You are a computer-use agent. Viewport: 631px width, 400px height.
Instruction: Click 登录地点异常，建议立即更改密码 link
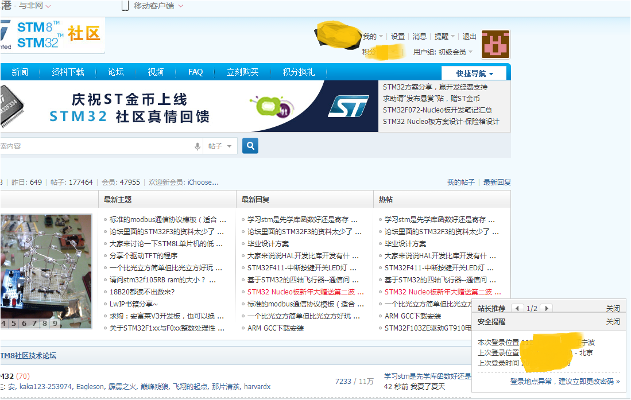(564, 381)
